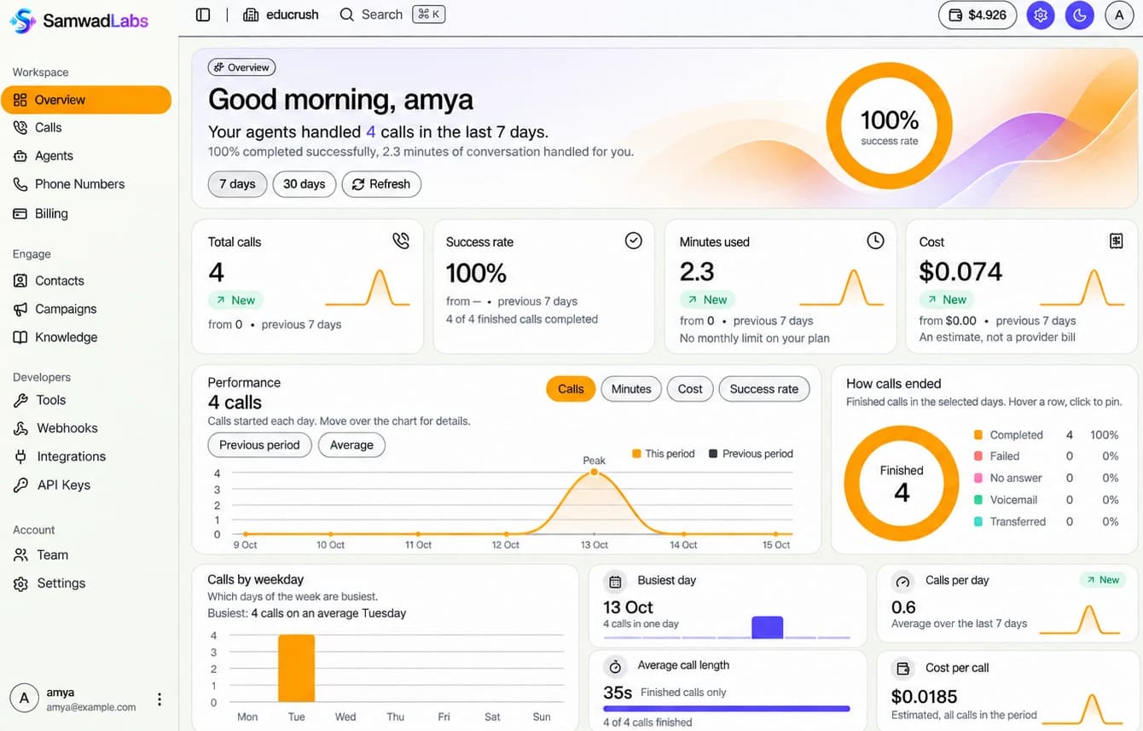Toggle the sidebar collapse icon
This screenshot has width=1143, height=731.
[x=203, y=15]
